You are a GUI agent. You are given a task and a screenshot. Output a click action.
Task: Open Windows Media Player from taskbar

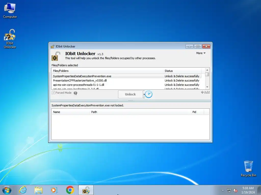coord(54,190)
